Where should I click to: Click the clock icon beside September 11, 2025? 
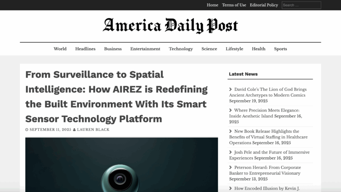pos(27,130)
